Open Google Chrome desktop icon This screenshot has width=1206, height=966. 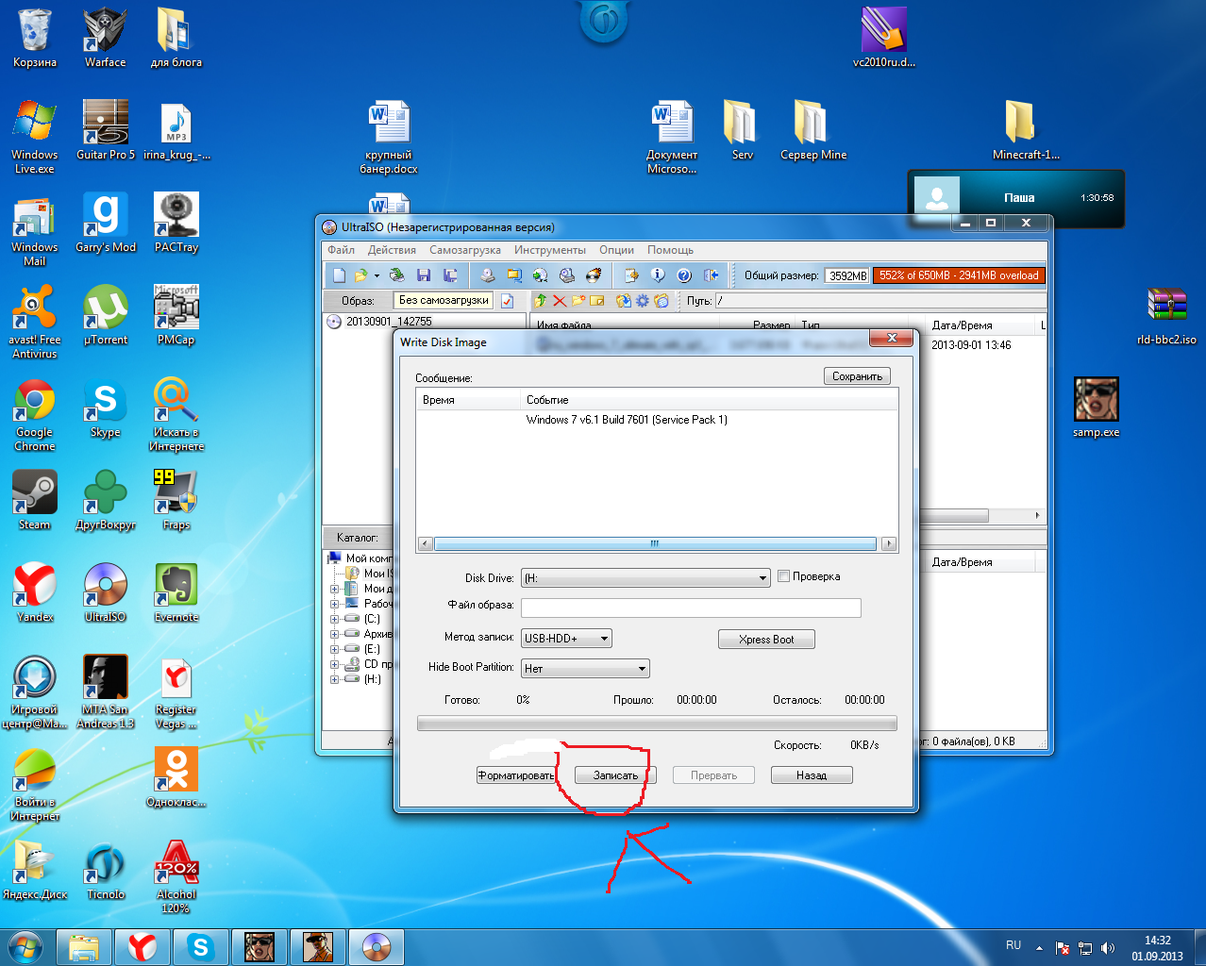[34, 415]
